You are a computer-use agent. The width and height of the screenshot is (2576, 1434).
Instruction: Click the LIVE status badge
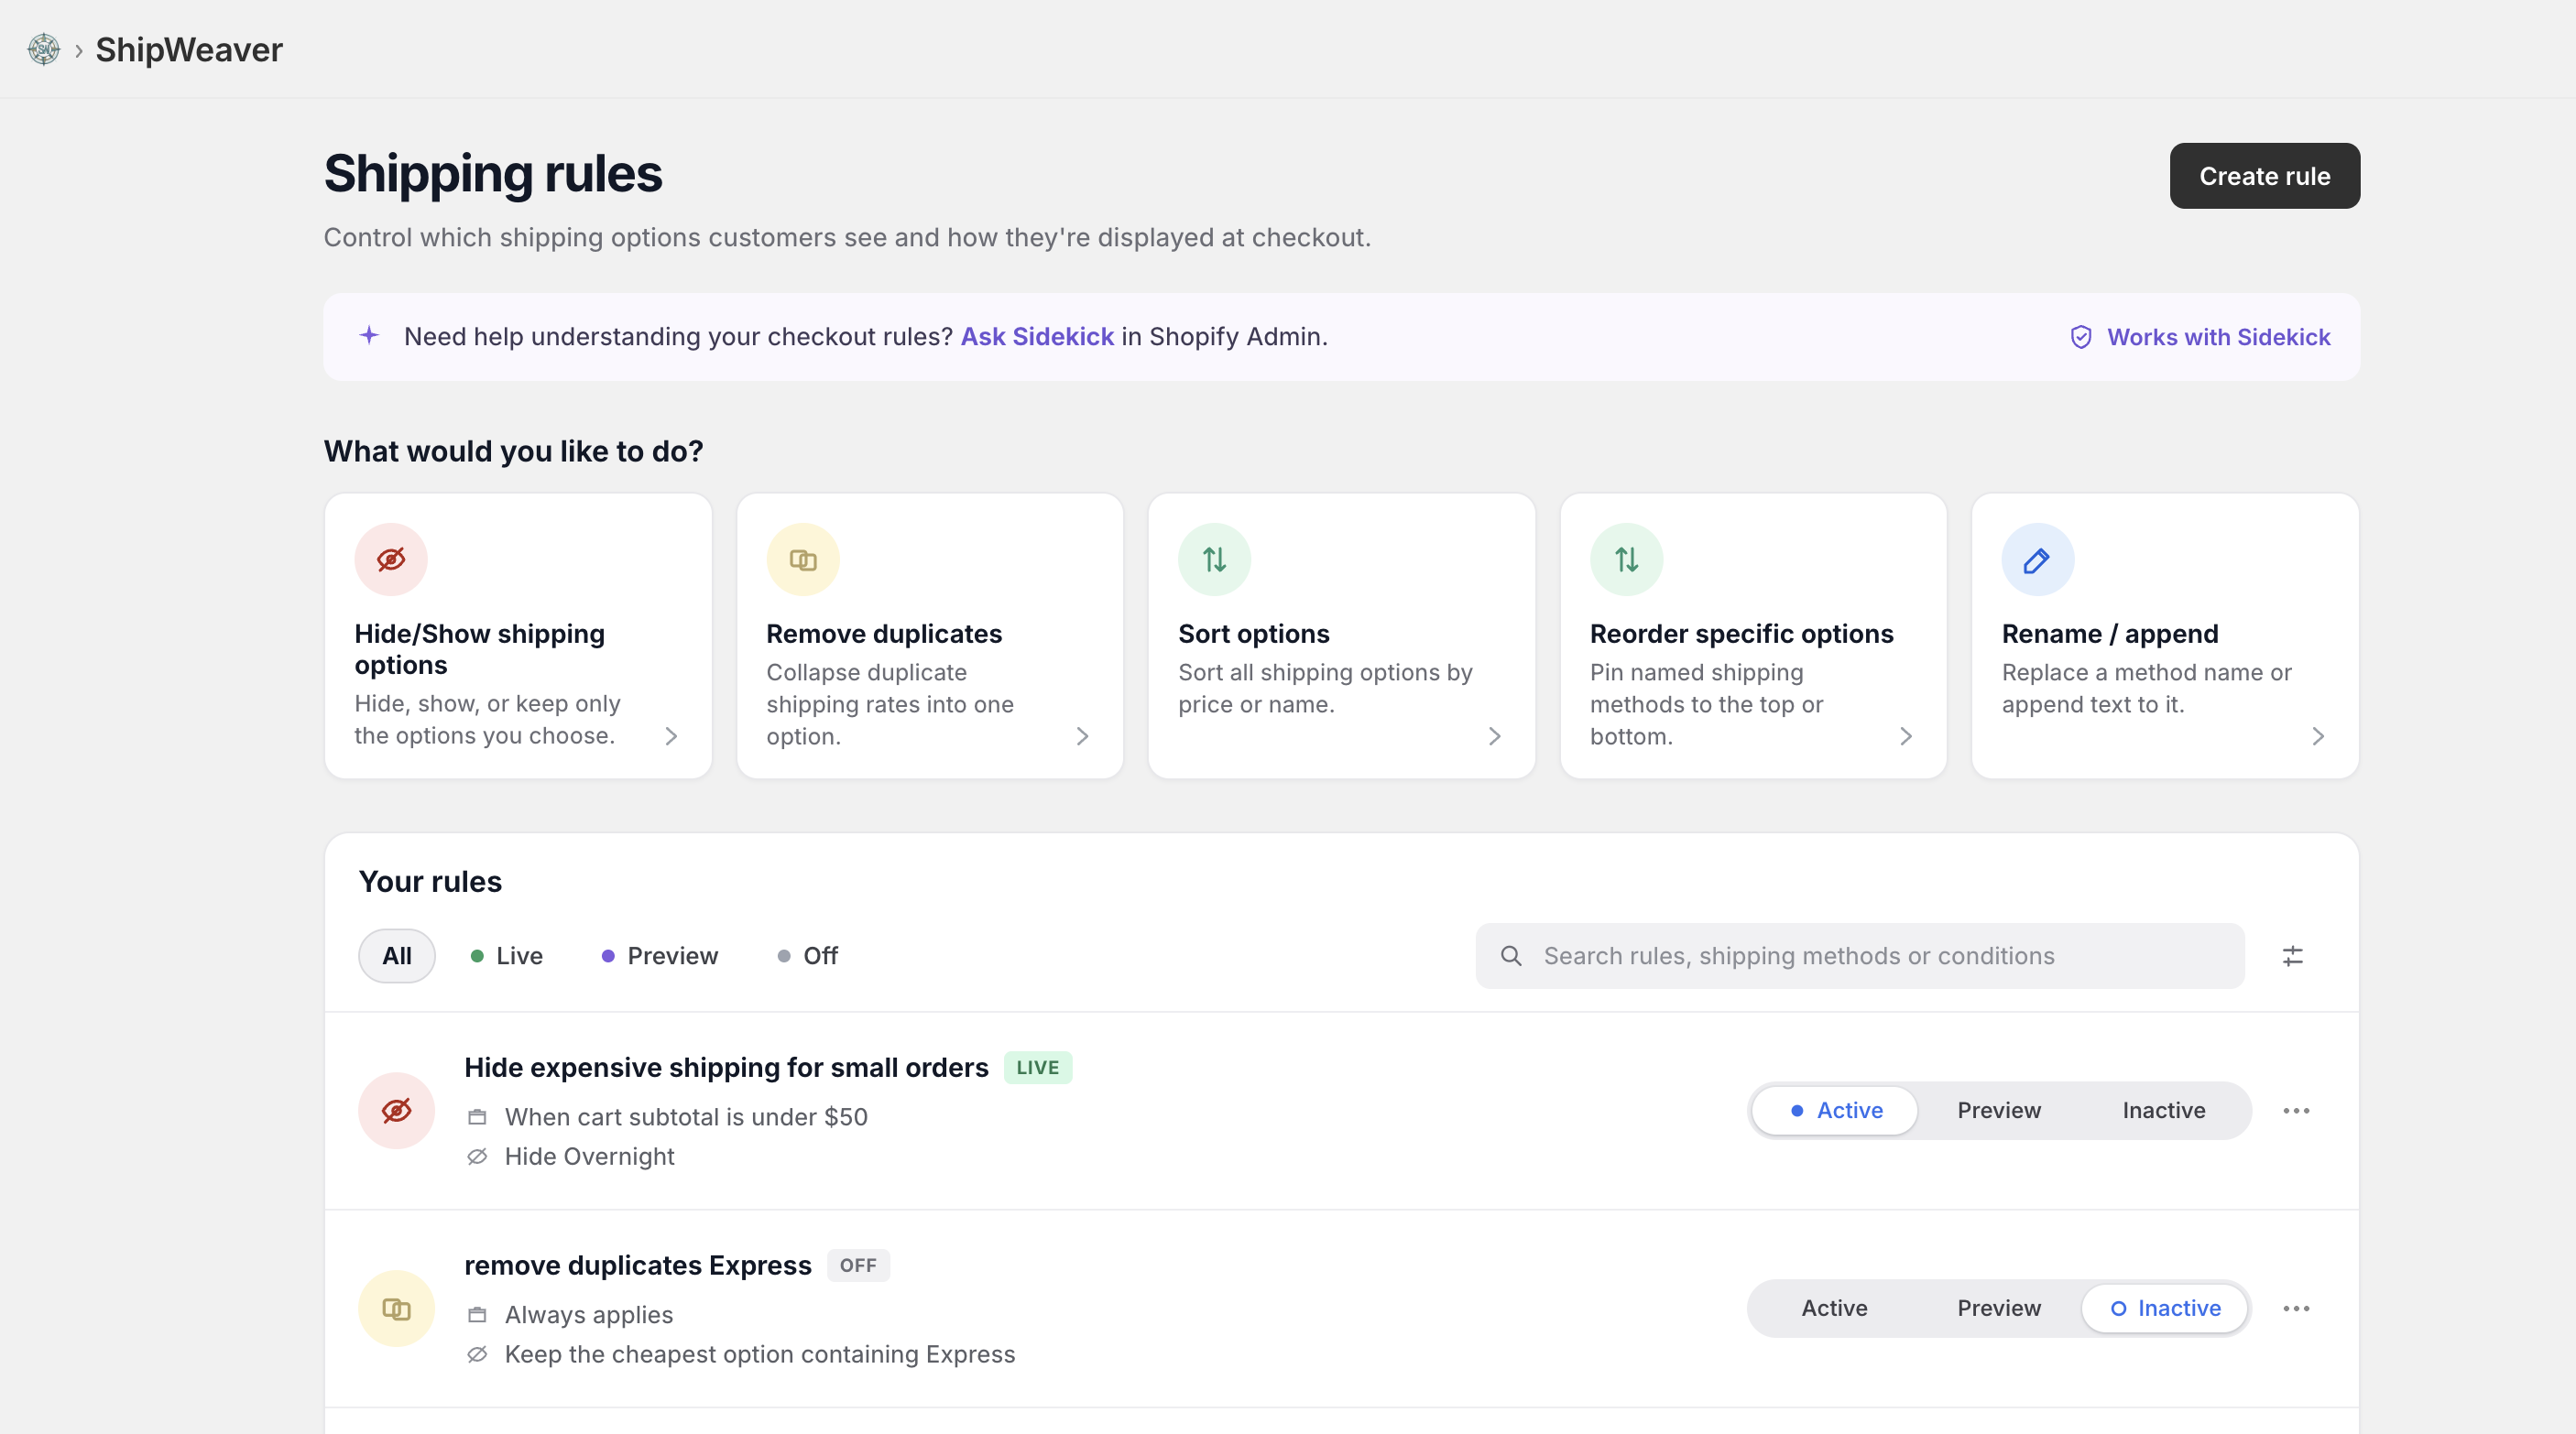(1037, 1067)
